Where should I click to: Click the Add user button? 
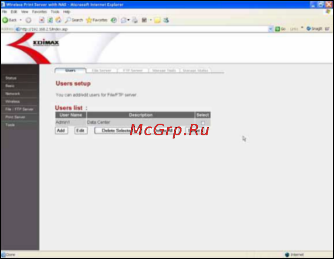coord(62,131)
